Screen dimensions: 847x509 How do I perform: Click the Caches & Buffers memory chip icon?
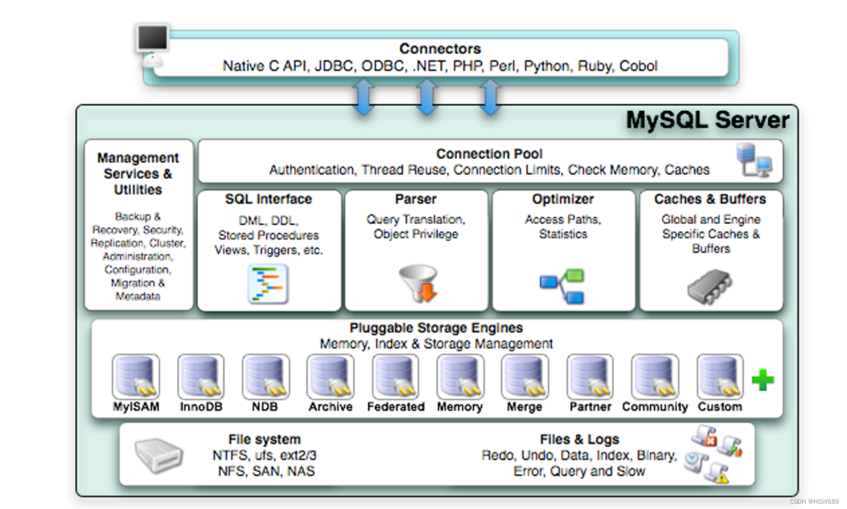(x=710, y=287)
